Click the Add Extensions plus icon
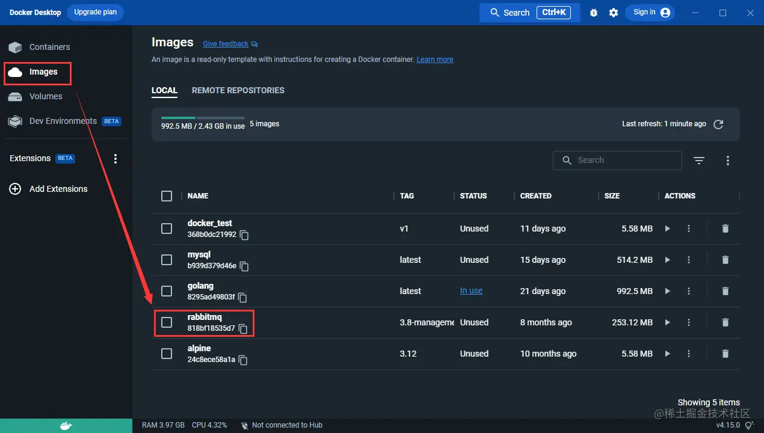764x433 pixels. pyautogui.click(x=15, y=189)
